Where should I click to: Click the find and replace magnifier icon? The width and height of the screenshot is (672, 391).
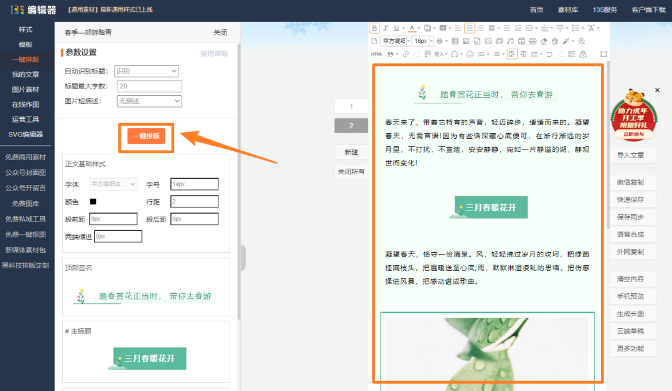[582, 41]
